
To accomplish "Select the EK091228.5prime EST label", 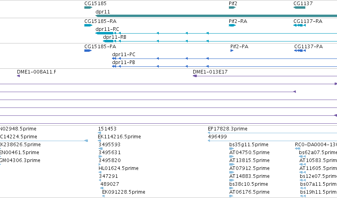I will pyautogui.click(x=124, y=192).
